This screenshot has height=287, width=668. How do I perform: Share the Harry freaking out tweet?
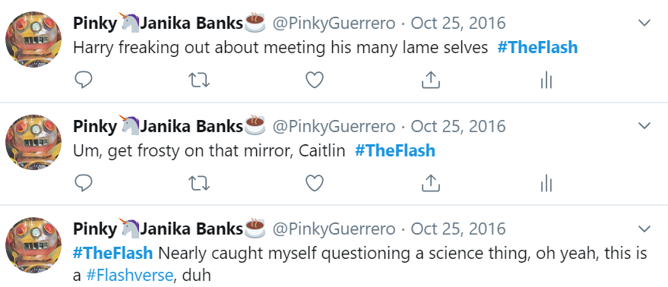pyautogui.click(x=430, y=80)
